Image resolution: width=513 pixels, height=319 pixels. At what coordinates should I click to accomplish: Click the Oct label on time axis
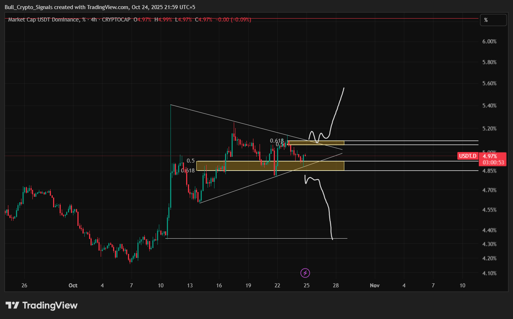coord(73,286)
